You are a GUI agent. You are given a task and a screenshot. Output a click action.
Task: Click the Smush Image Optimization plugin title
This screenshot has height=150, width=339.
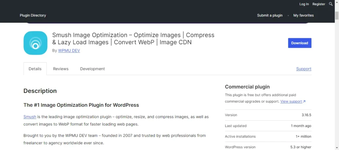coord(133,39)
